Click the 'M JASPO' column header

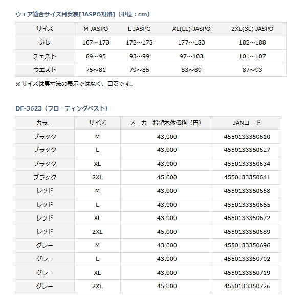coord(96,29)
